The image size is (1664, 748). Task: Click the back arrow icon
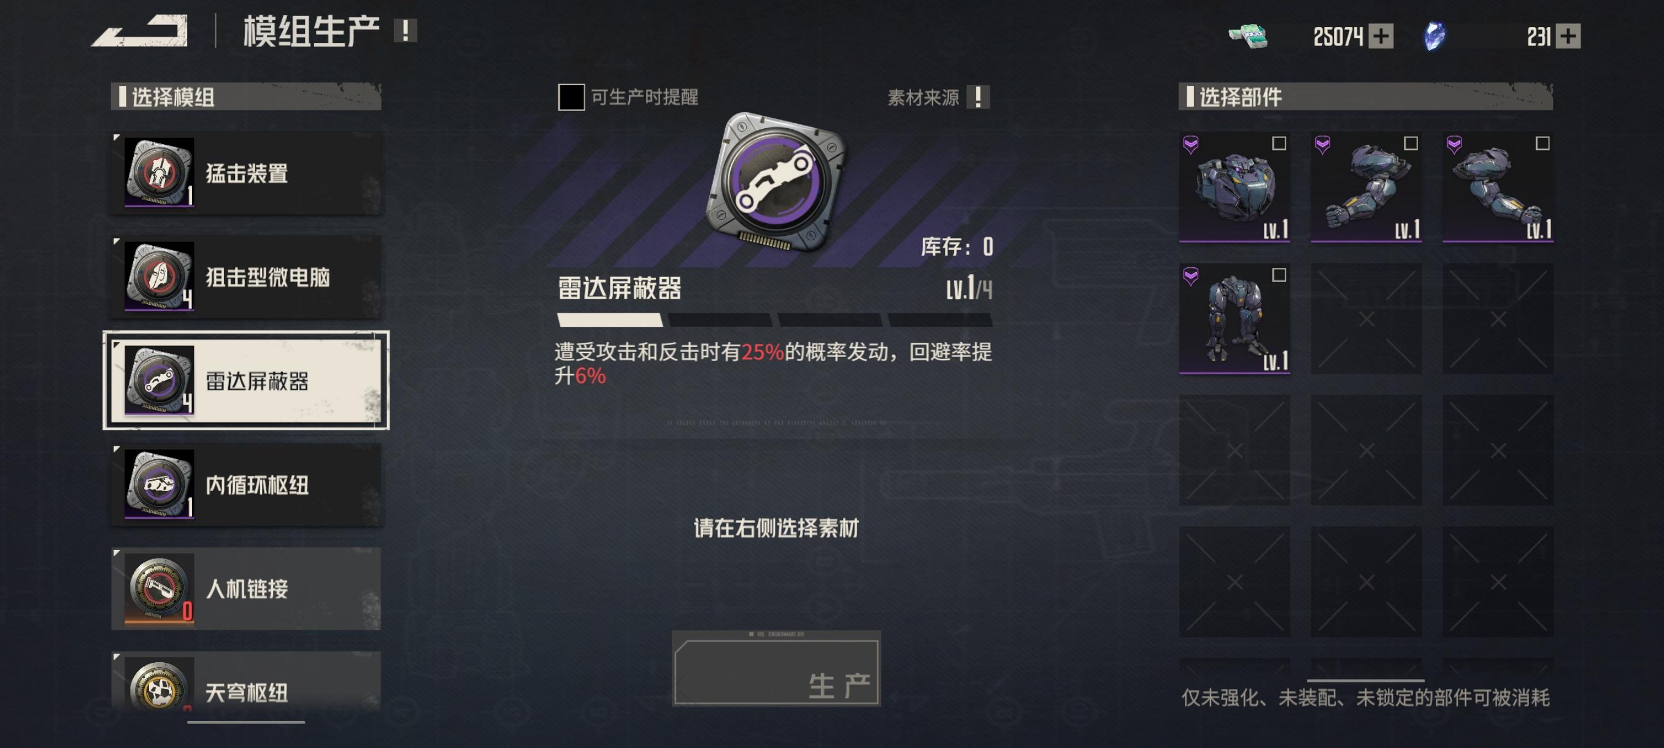pos(139,31)
